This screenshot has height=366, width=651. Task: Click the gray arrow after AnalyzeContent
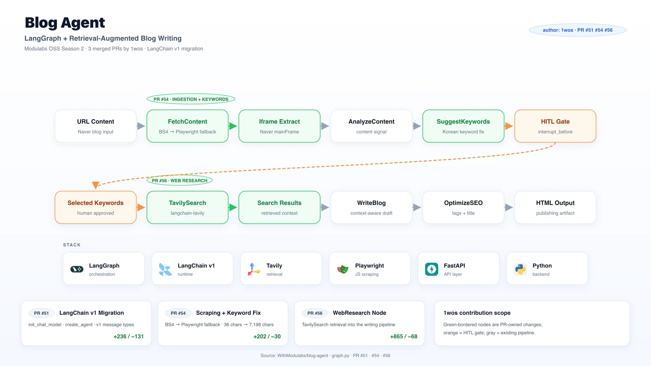(417, 126)
